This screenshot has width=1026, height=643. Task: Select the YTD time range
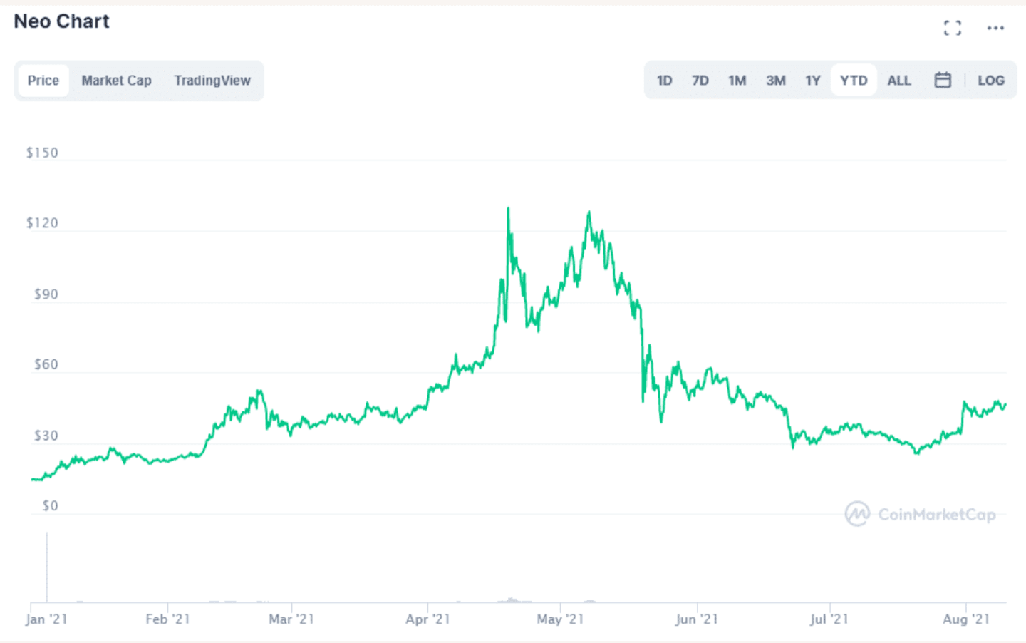[x=854, y=81]
